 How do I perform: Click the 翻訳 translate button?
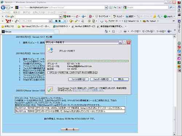[130, 16]
